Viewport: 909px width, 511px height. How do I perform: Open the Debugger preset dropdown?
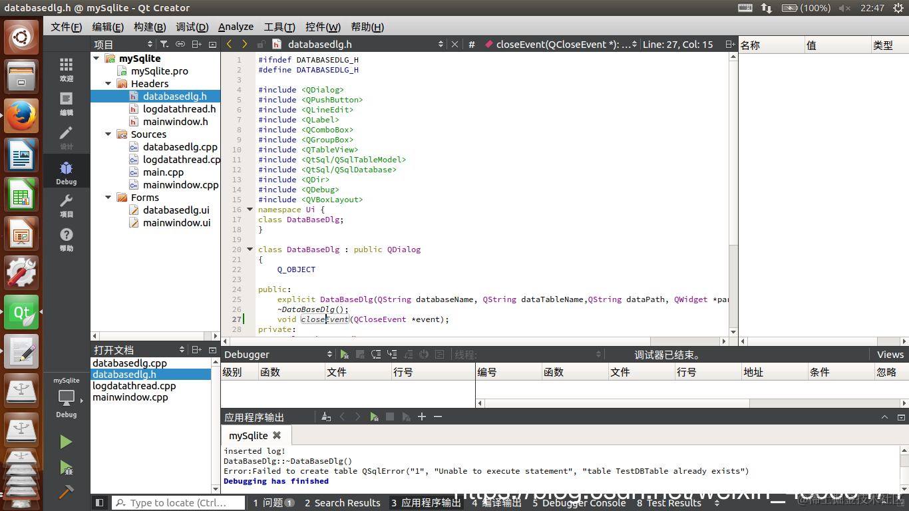click(x=277, y=355)
